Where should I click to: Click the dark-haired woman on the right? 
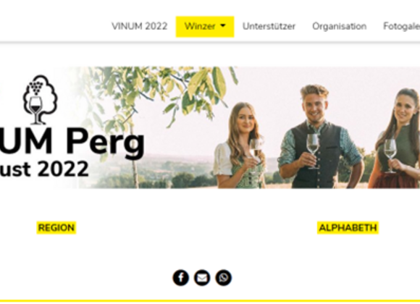[396, 139]
